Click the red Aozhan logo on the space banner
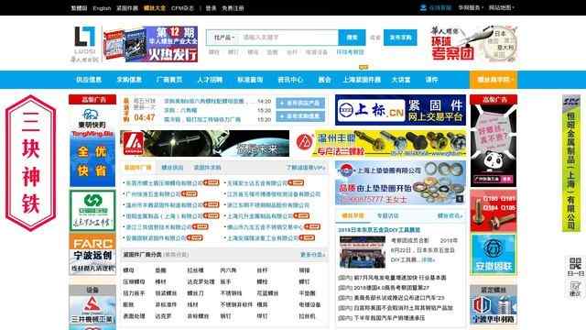 point(133,143)
